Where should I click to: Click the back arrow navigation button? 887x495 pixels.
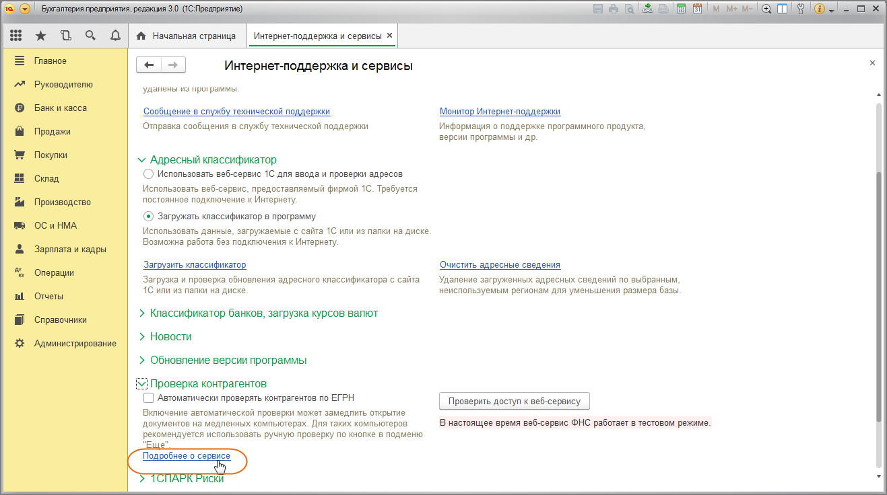point(149,65)
